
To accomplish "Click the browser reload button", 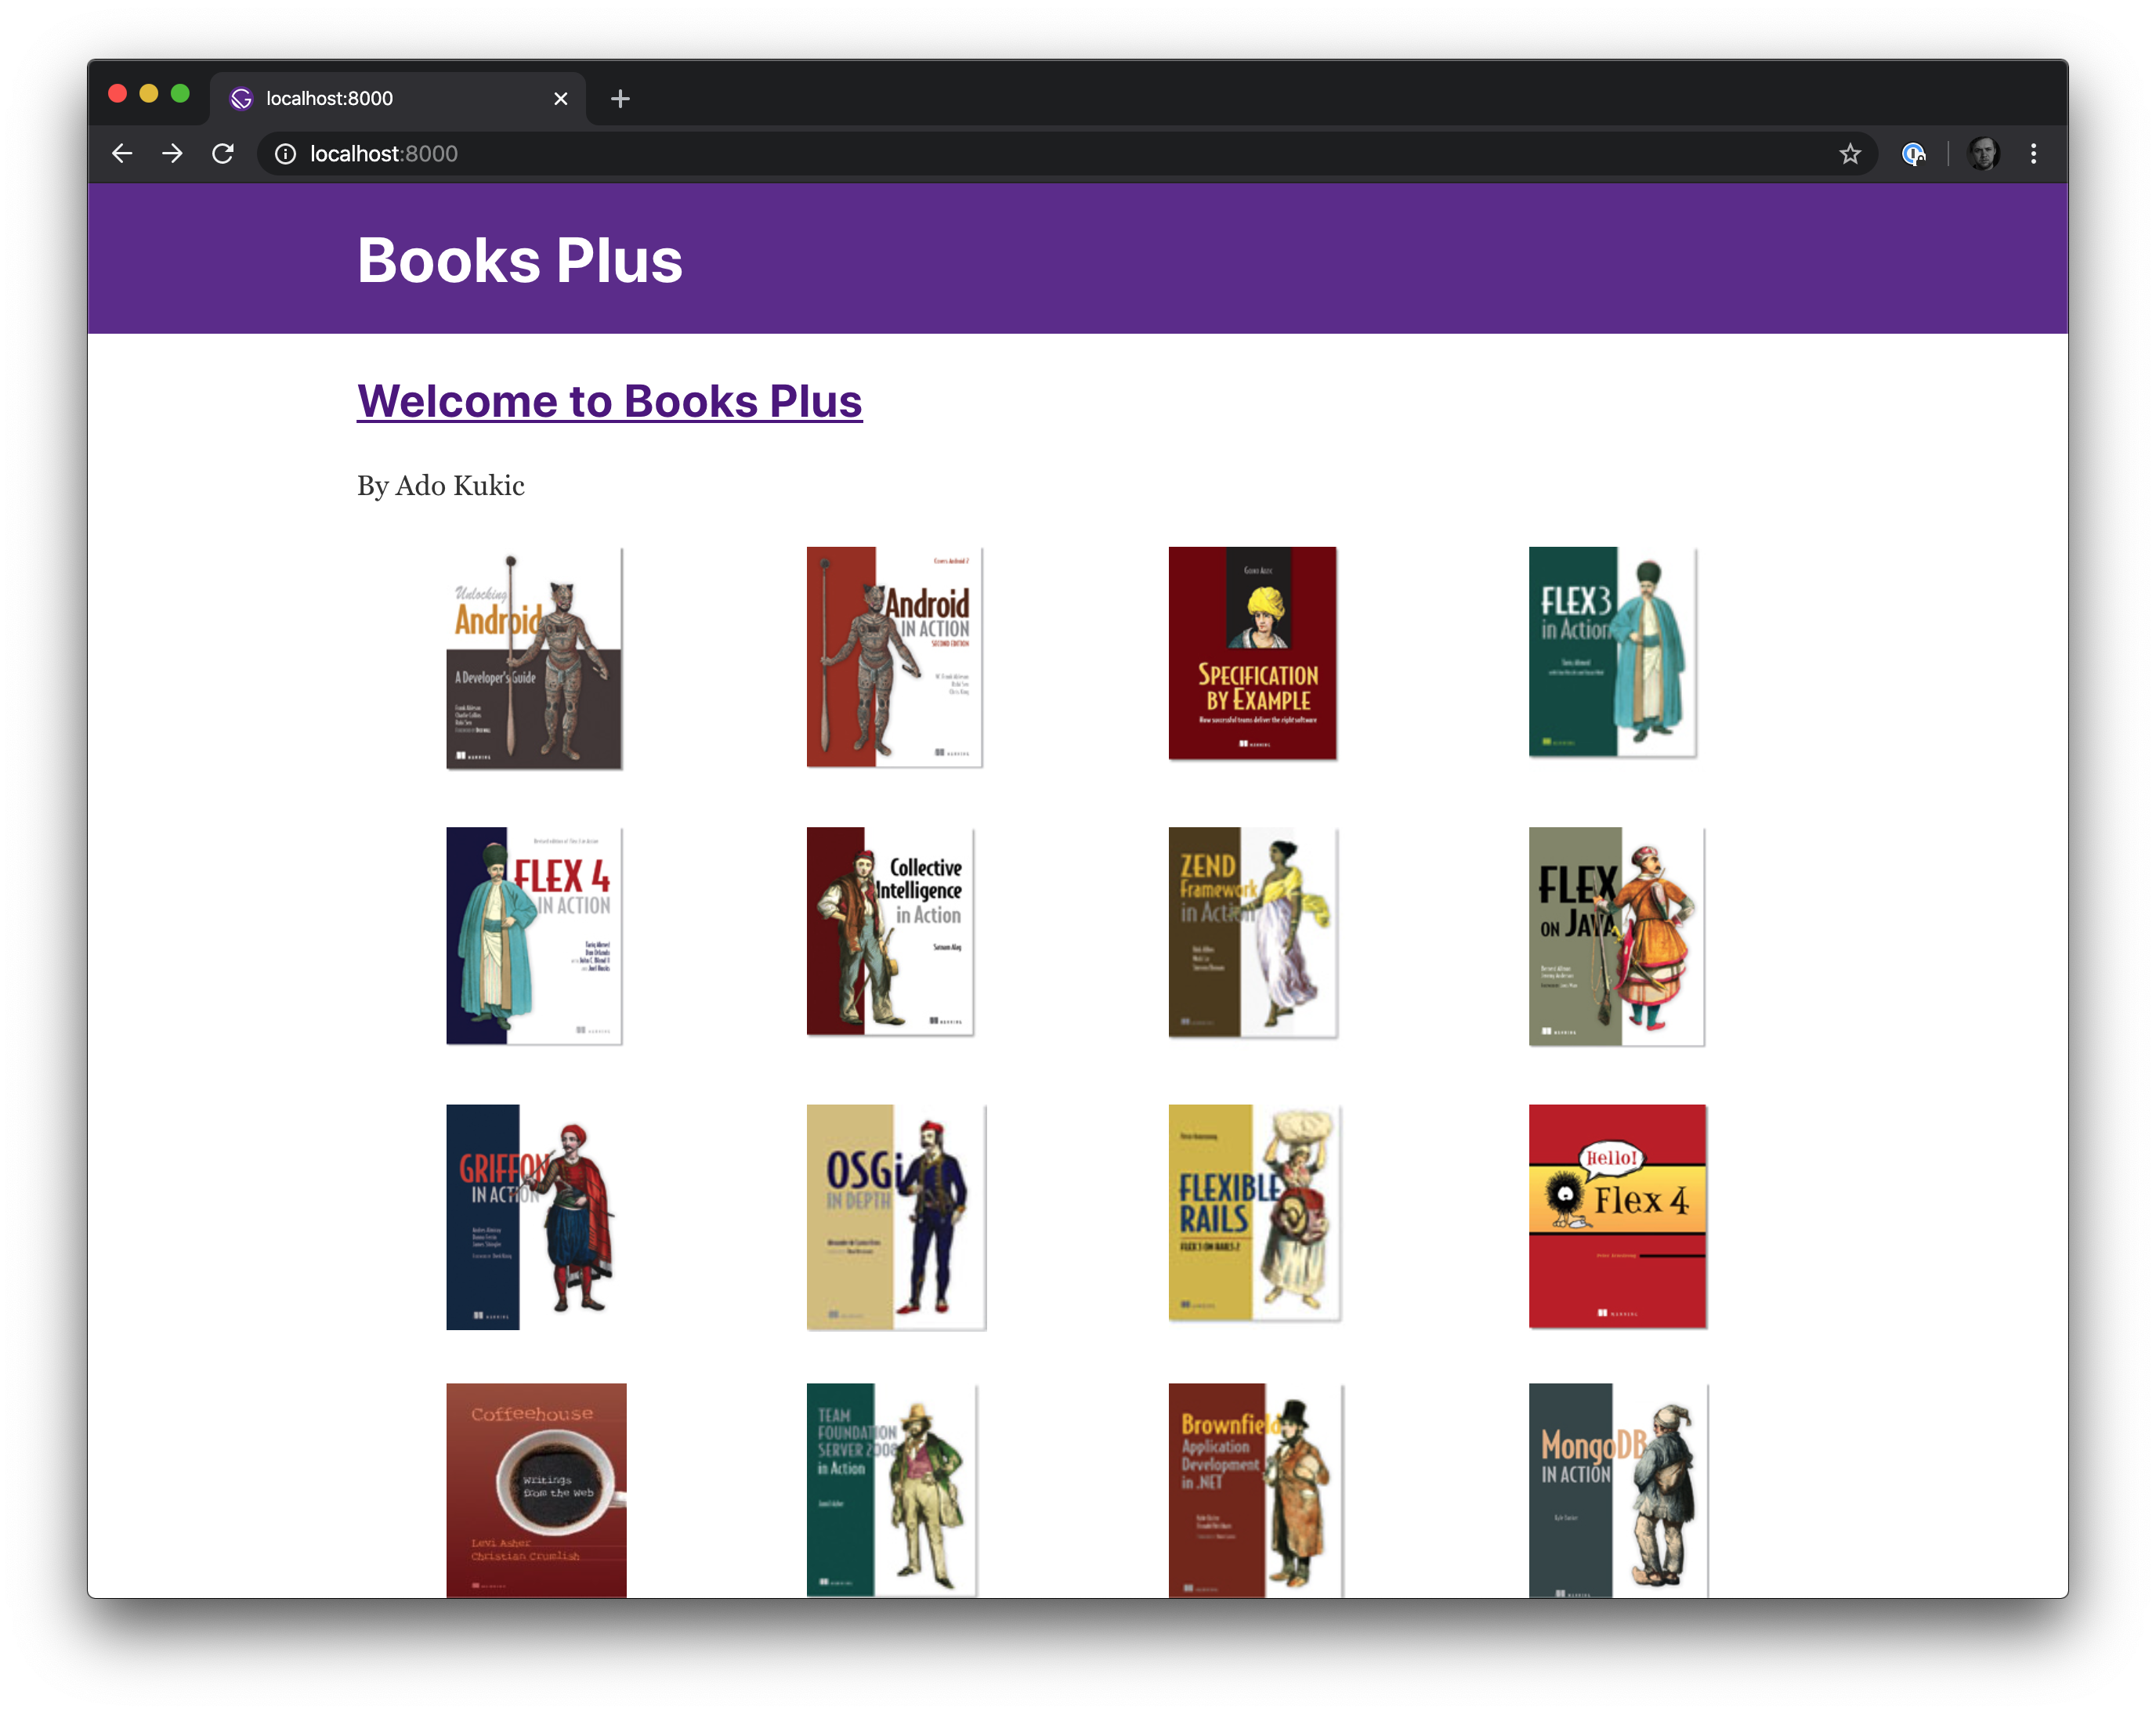I will [x=226, y=154].
